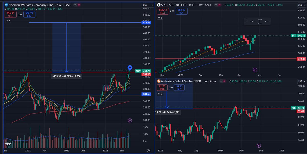Click the SHW 358.73 last price label

coord(146,71)
